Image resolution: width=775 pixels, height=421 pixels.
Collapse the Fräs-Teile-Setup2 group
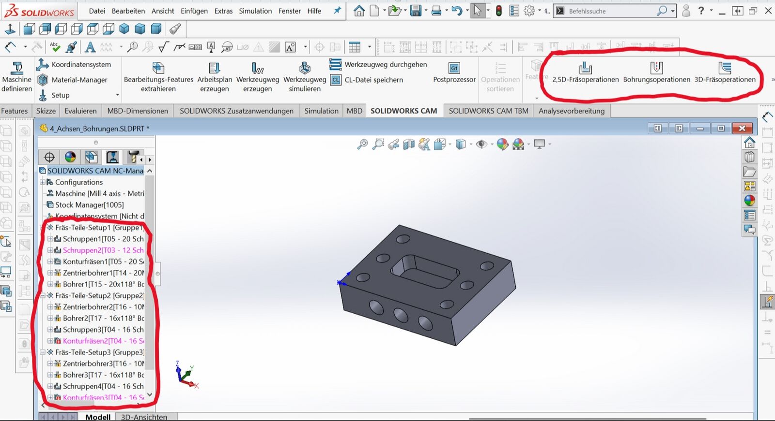[43, 295]
